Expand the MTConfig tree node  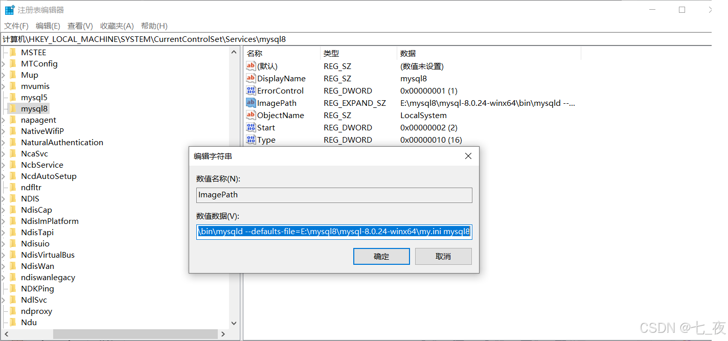(4, 64)
